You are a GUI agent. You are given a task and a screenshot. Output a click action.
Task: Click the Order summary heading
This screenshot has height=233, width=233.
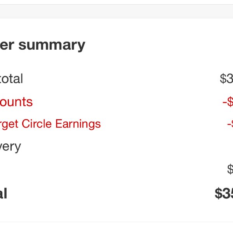(x=42, y=45)
